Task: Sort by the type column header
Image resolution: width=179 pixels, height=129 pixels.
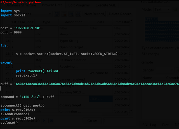Action: (47, 22)
